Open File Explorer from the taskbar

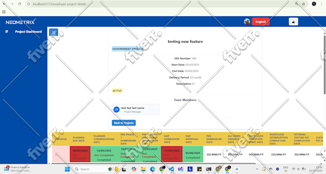[143, 169]
